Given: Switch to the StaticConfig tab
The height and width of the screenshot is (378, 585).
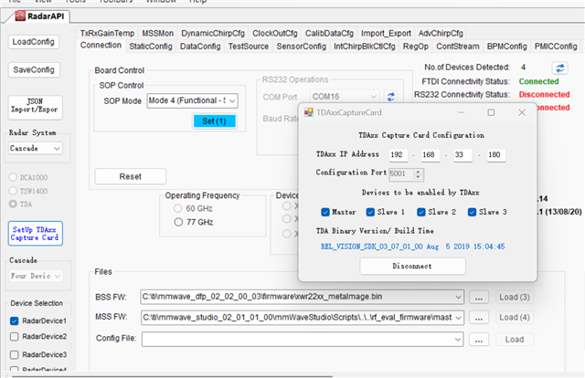Looking at the screenshot, I should point(151,47).
